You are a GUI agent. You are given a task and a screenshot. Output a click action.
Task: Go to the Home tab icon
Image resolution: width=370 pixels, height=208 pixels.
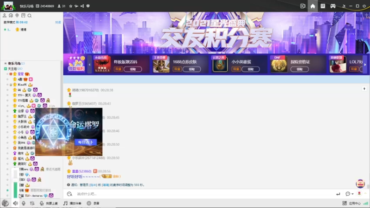click(x=313, y=6)
